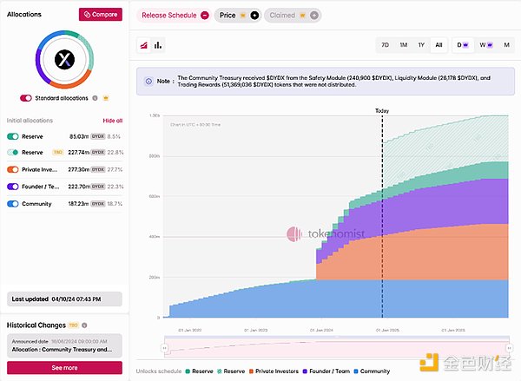Screen dimensions: 521x381
Task: Click the TBD badge on Reserve row
Action: coord(58,153)
